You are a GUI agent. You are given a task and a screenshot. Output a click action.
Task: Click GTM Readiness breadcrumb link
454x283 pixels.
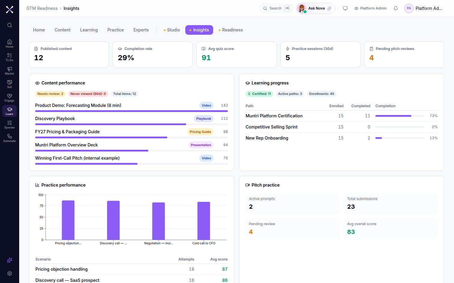tap(42, 8)
